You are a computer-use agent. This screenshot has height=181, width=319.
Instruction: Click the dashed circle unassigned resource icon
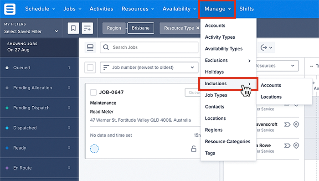point(94,149)
